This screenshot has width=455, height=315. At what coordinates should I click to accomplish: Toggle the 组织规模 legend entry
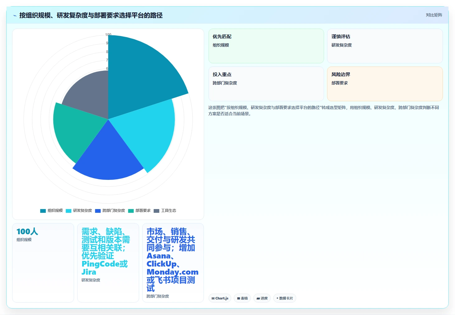(52, 211)
